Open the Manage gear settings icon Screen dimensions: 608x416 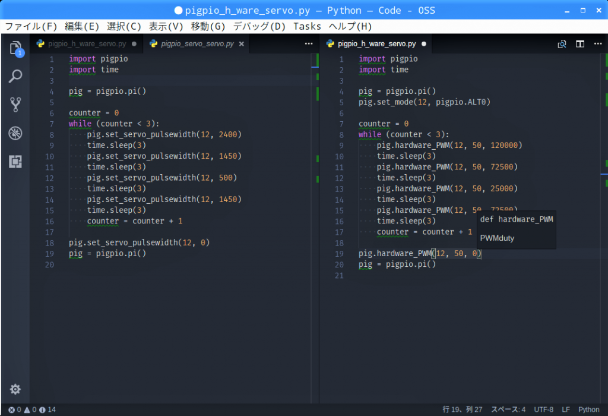[x=15, y=389]
